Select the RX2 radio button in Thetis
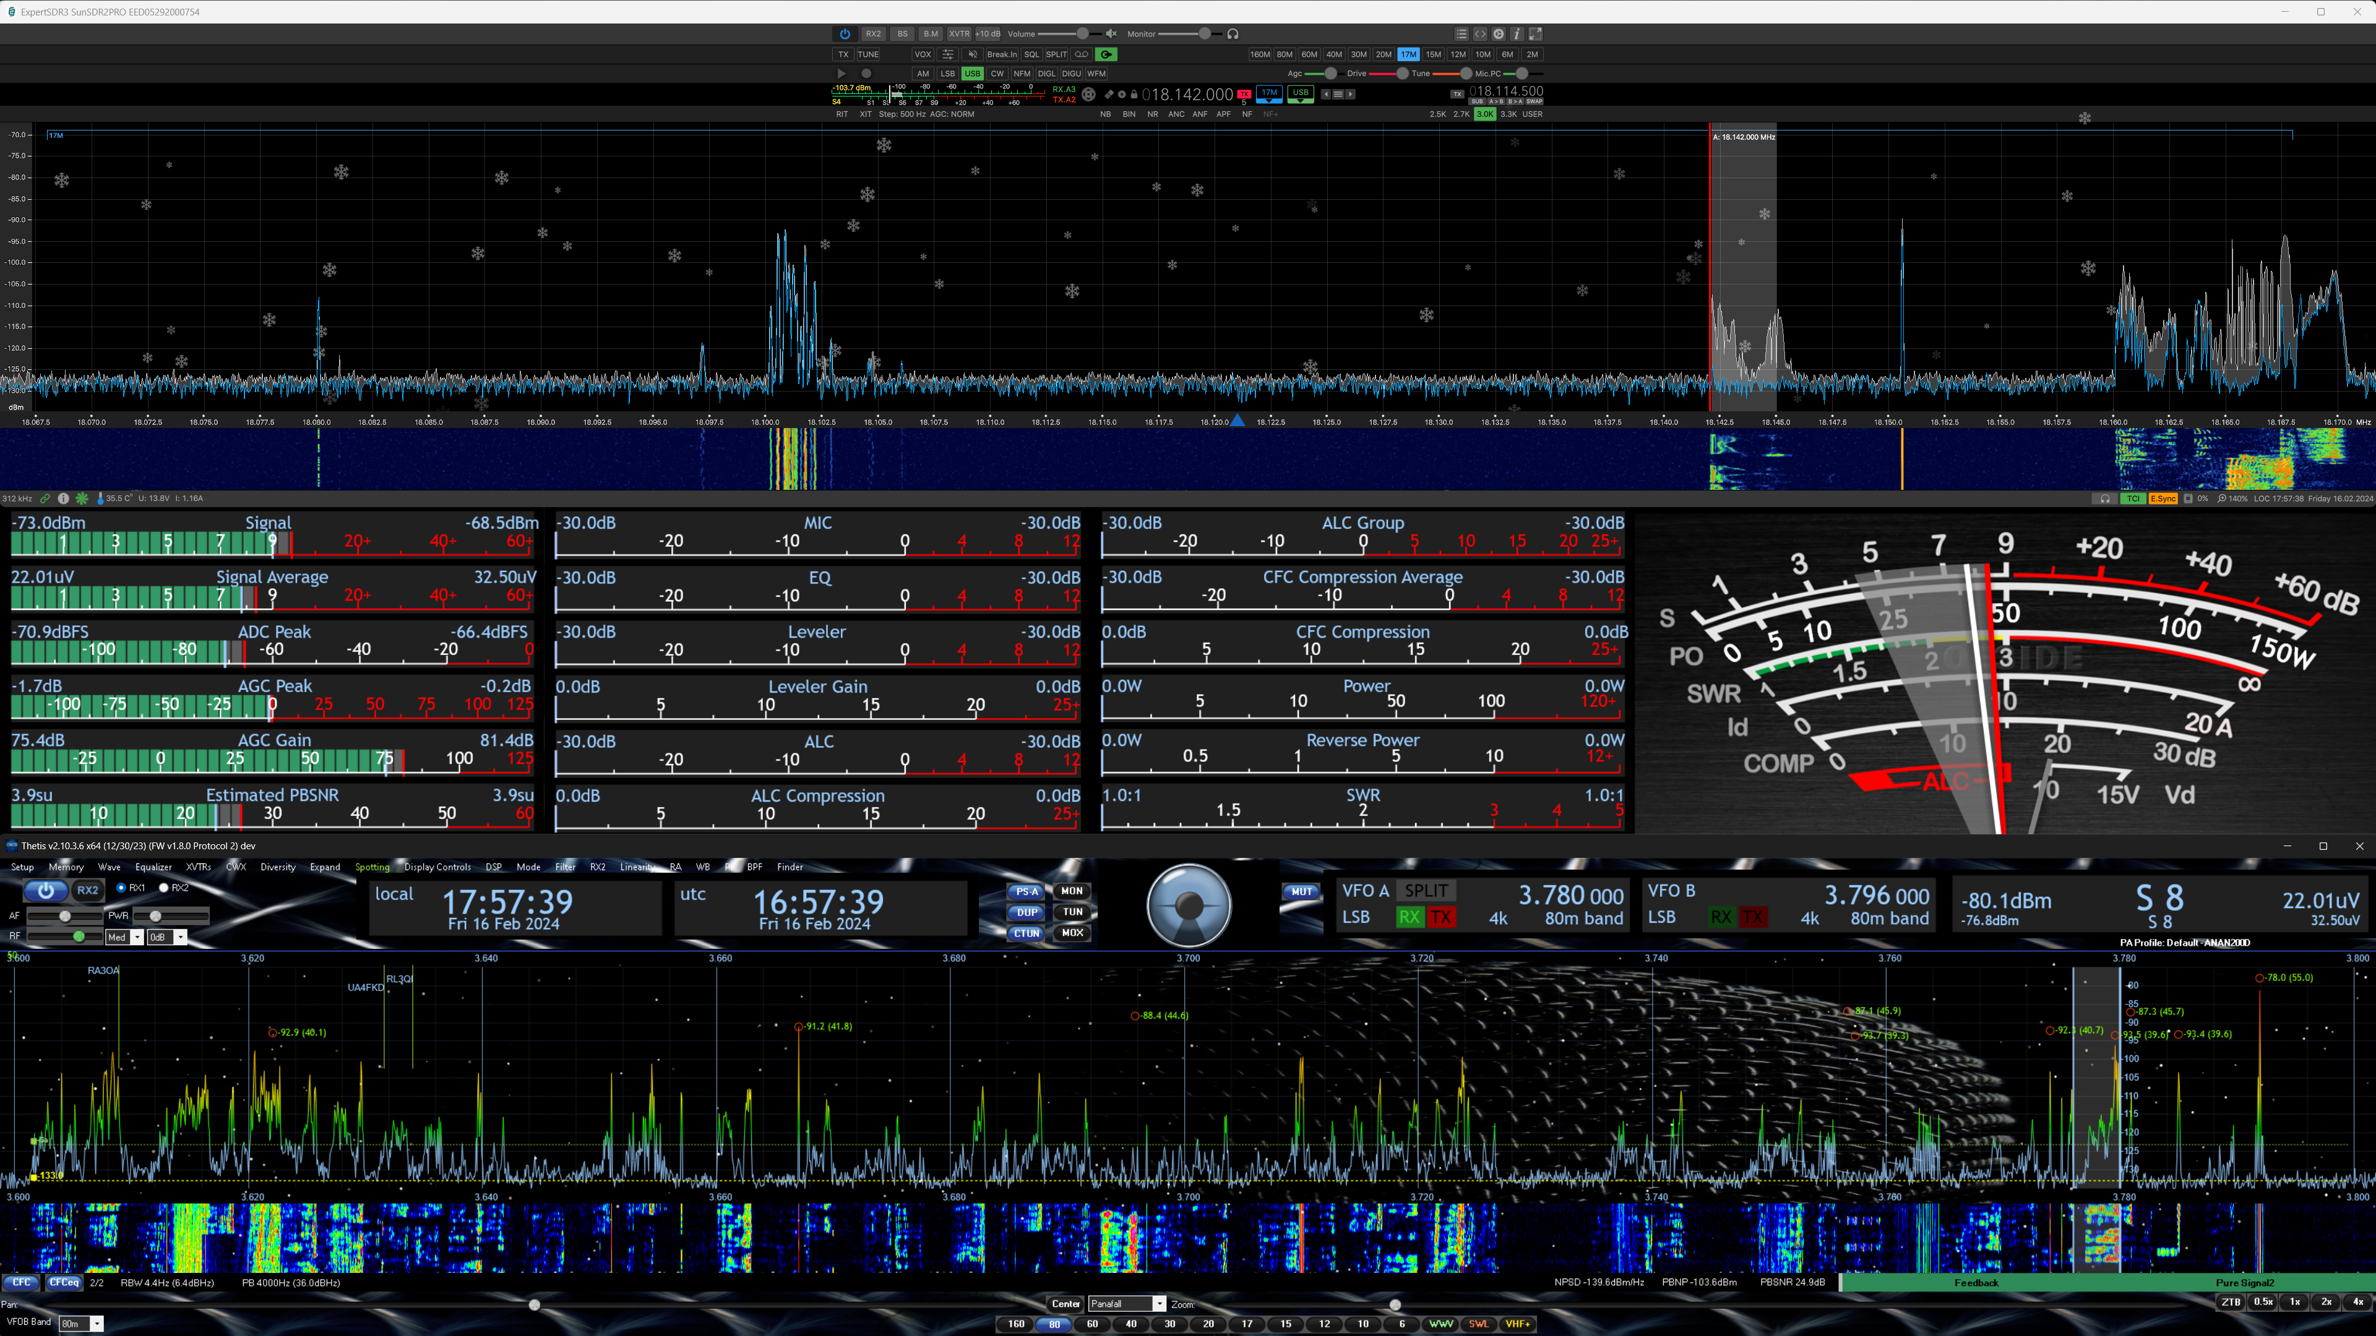Image resolution: width=2376 pixels, height=1336 pixels. click(x=164, y=888)
